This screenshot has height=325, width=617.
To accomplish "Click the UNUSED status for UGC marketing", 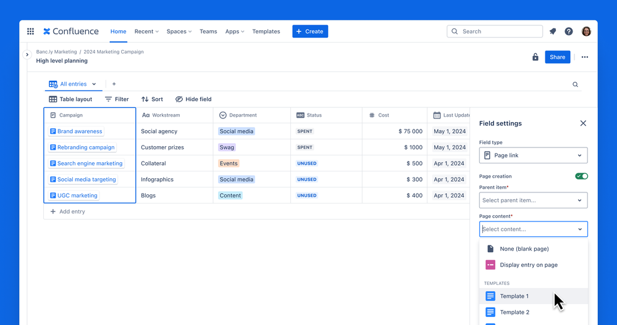I will coord(307,195).
